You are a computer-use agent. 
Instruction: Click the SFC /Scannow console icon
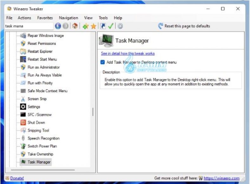[x=23, y=114]
